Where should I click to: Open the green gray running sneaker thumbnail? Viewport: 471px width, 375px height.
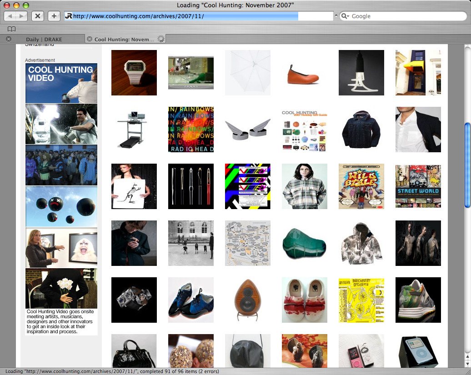[418, 300]
